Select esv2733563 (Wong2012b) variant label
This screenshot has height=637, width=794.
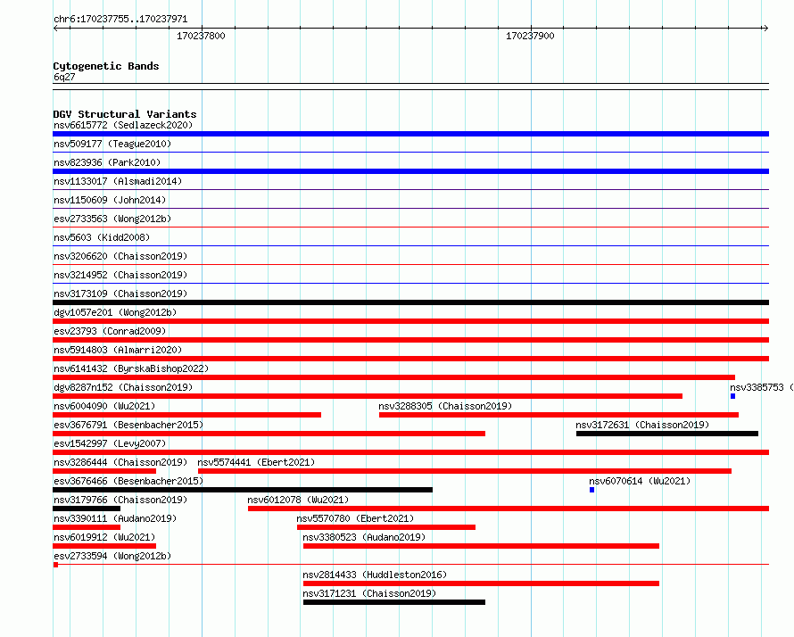coord(112,219)
